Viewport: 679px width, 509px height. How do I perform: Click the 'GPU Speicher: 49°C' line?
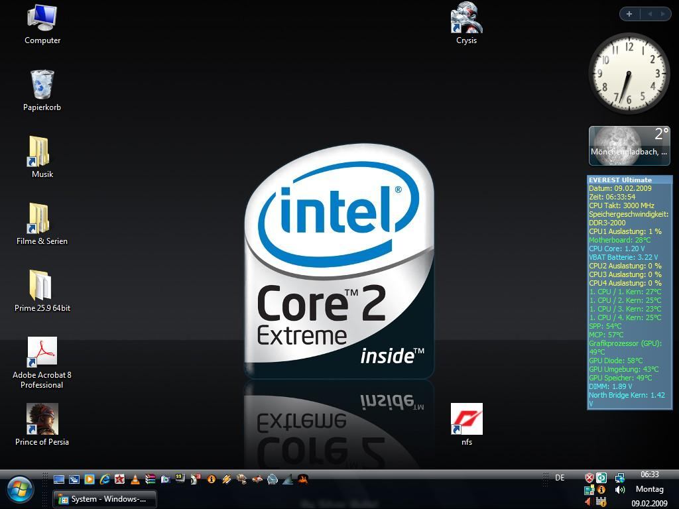tap(620, 378)
